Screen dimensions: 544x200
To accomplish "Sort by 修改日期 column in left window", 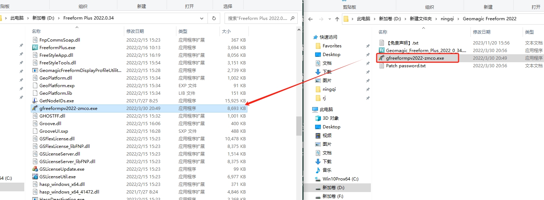I will tap(135, 31).
